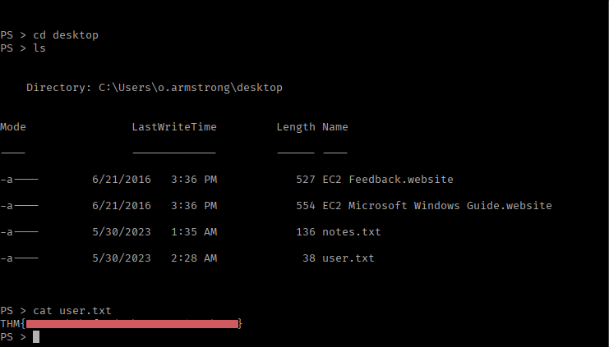Click the 'EC2 Feedback.website' file name
The image size is (609, 347).
[x=388, y=180]
